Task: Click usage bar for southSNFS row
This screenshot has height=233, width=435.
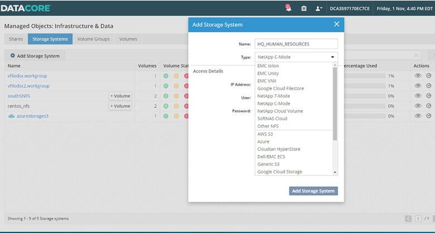Action: pos(365,96)
